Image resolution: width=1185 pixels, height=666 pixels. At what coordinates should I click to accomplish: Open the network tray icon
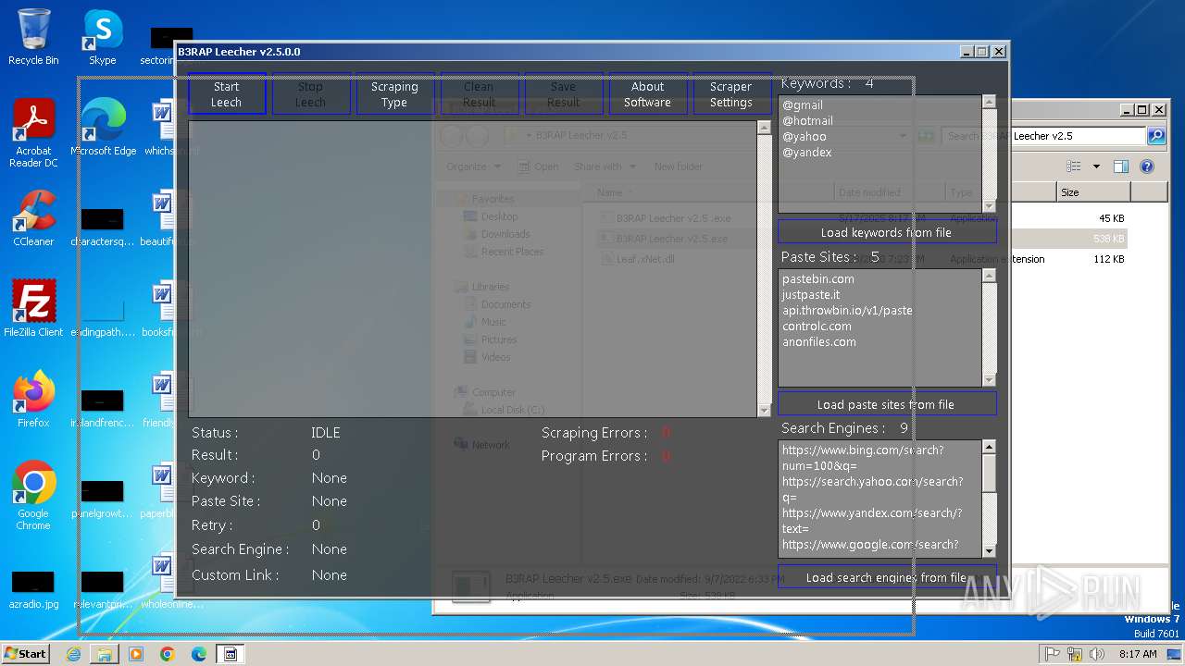tap(1076, 654)
